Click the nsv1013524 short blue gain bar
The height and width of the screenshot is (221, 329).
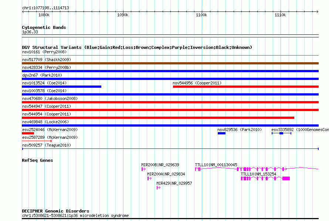click(x=61, y=87)
